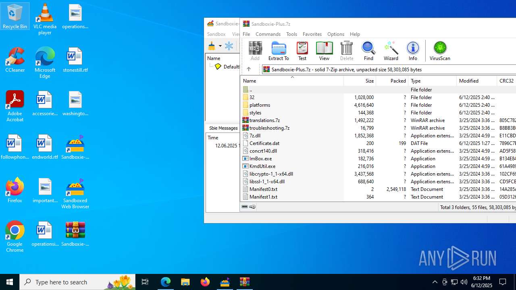The width and height of the screenshot is (516, 290).
Task: Run the Test archive tool
Action: (x=302, y=51)
